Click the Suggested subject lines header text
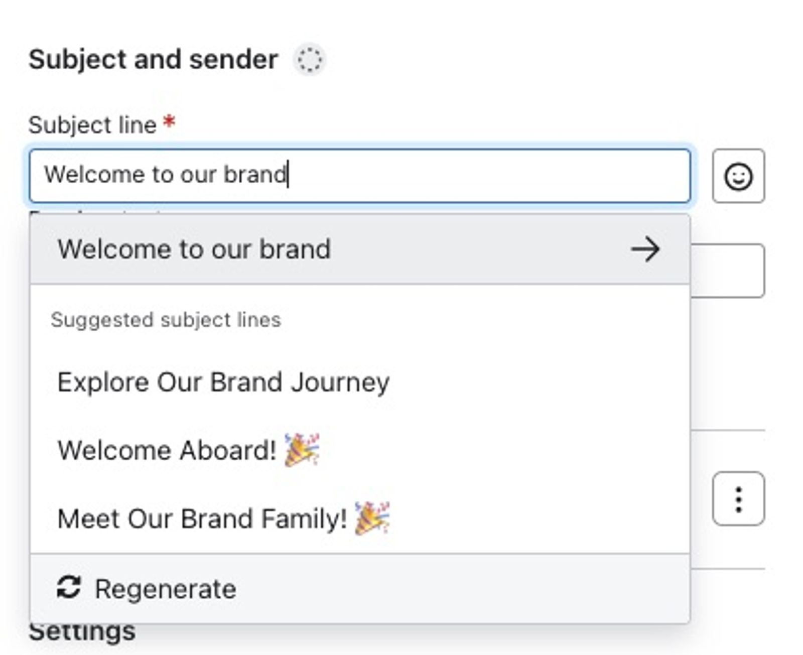 [166, 320]
